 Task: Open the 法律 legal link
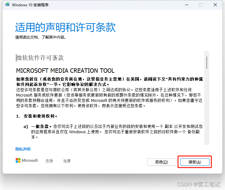point(67,161)
